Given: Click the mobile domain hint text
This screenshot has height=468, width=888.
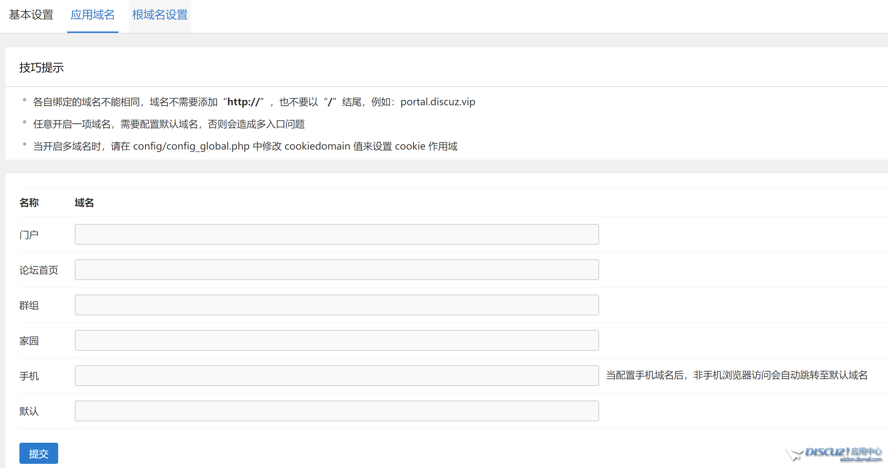Looking at the screenshot, I should [x=737, y=375].
